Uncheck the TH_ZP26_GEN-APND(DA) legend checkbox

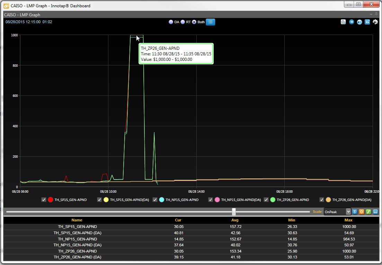322,200
